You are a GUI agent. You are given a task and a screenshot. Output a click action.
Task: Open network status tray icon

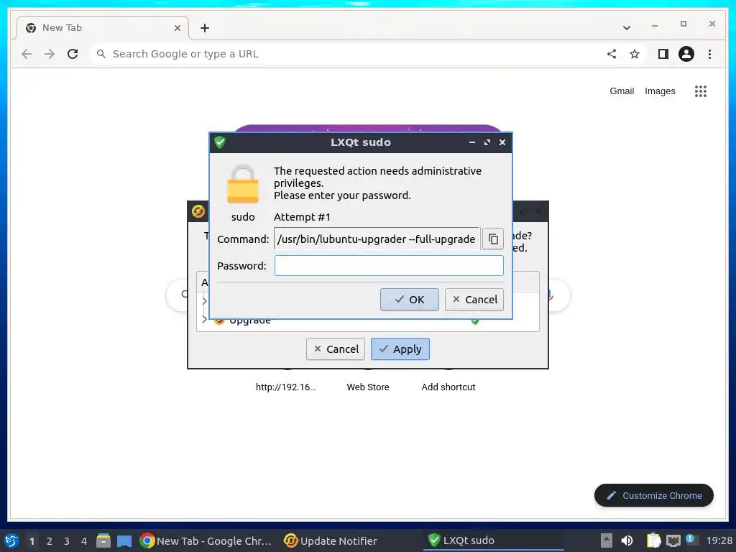(x=673, y=541)
